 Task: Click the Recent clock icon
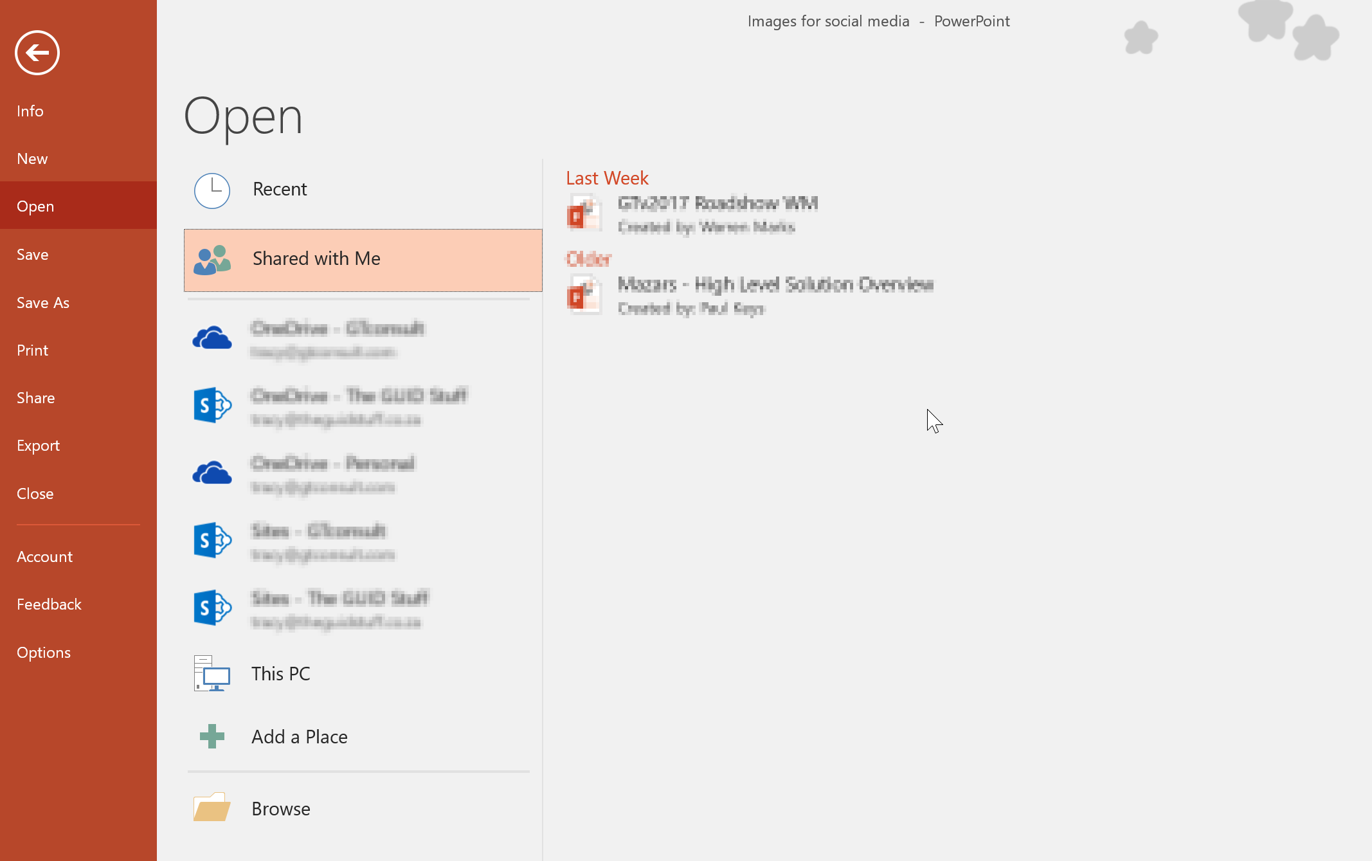[x=212, y=190]
